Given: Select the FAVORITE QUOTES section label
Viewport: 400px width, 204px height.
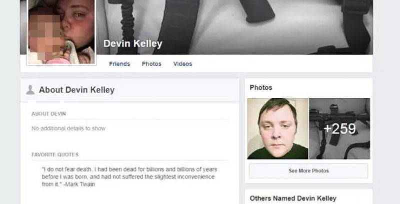Looking at the screenshot, I should point(55,155).
